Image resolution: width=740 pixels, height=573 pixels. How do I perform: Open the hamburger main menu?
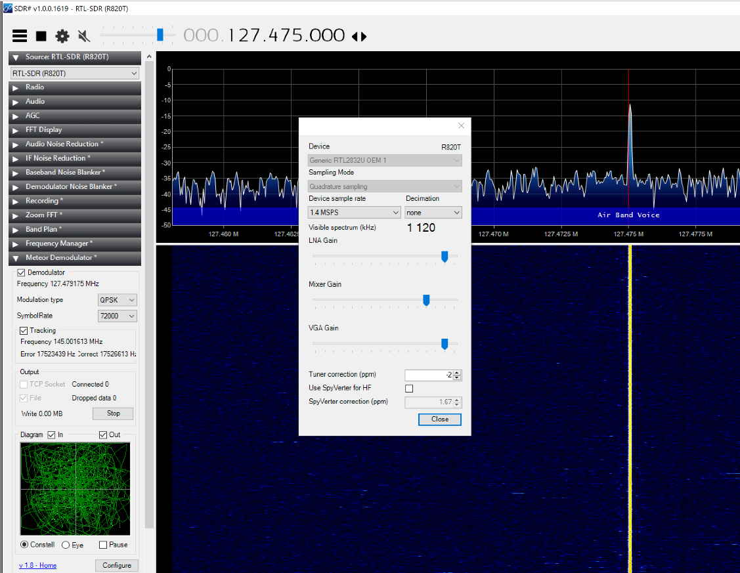click(19, 36)
